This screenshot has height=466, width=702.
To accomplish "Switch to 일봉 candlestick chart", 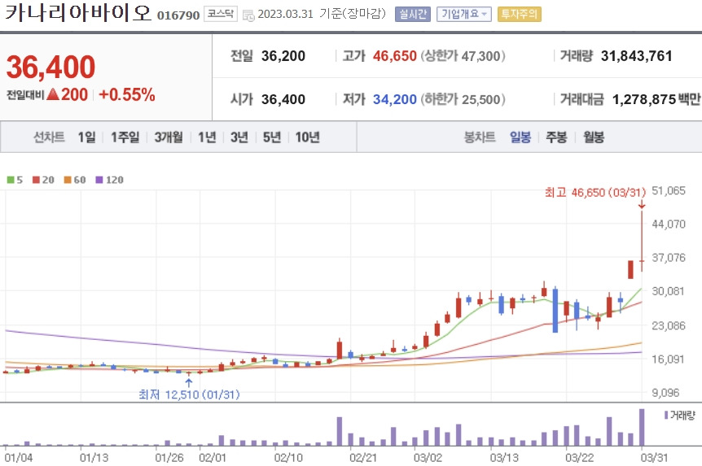I will pyautogui.click(x=520, y=137).
